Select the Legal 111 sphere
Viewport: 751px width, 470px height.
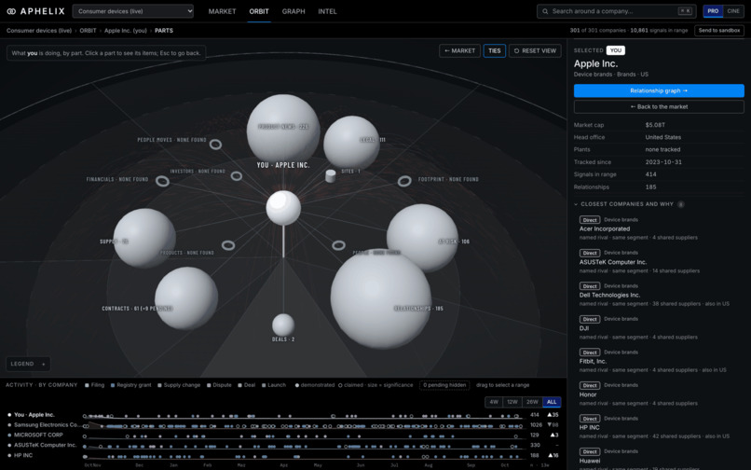(351, 143)
